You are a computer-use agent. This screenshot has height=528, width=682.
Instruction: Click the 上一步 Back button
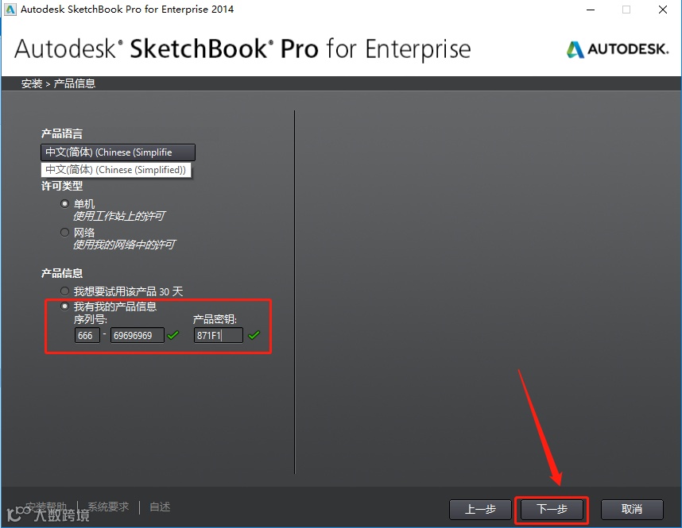(x=480, y=509)
